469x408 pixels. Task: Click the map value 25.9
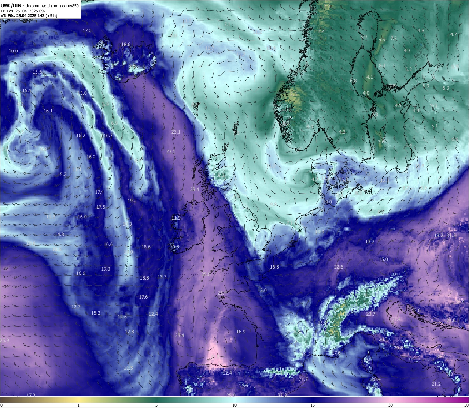[x=4, y=341]
